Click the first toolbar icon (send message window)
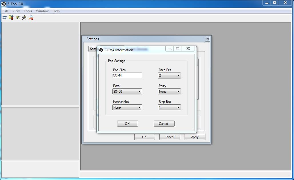 coord(5,18)
